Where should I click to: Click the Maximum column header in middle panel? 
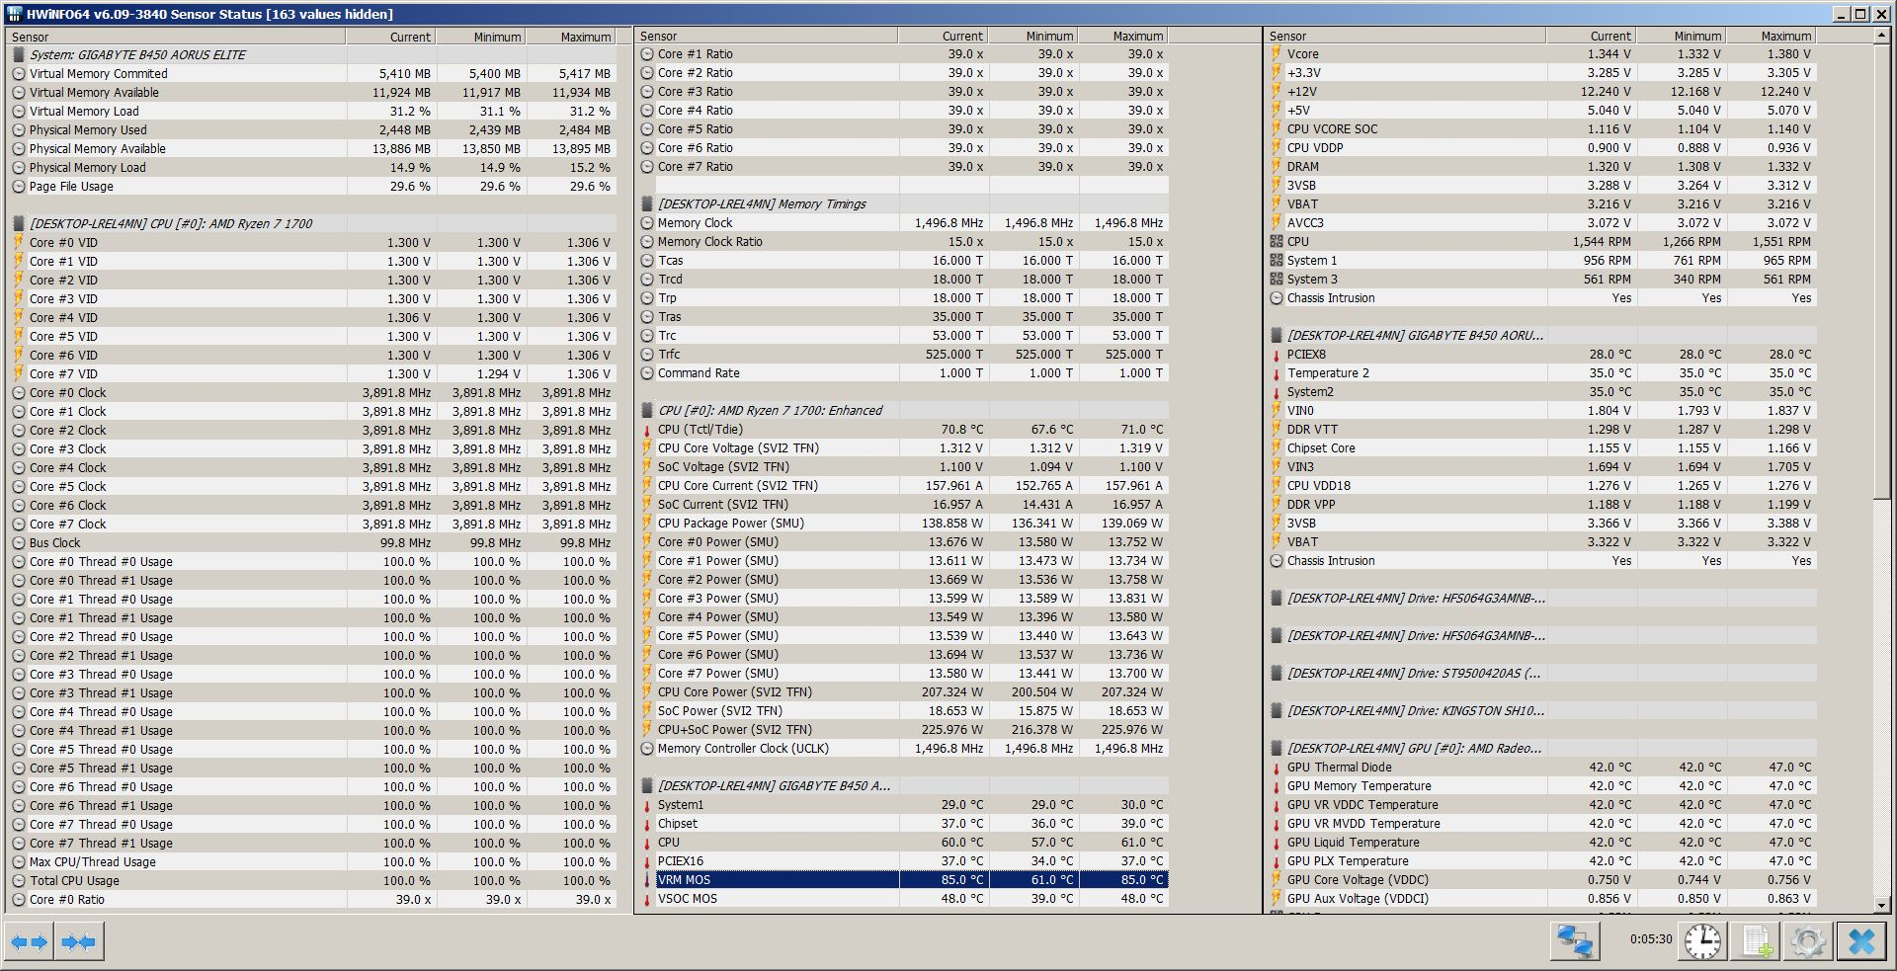point(1124,37)
